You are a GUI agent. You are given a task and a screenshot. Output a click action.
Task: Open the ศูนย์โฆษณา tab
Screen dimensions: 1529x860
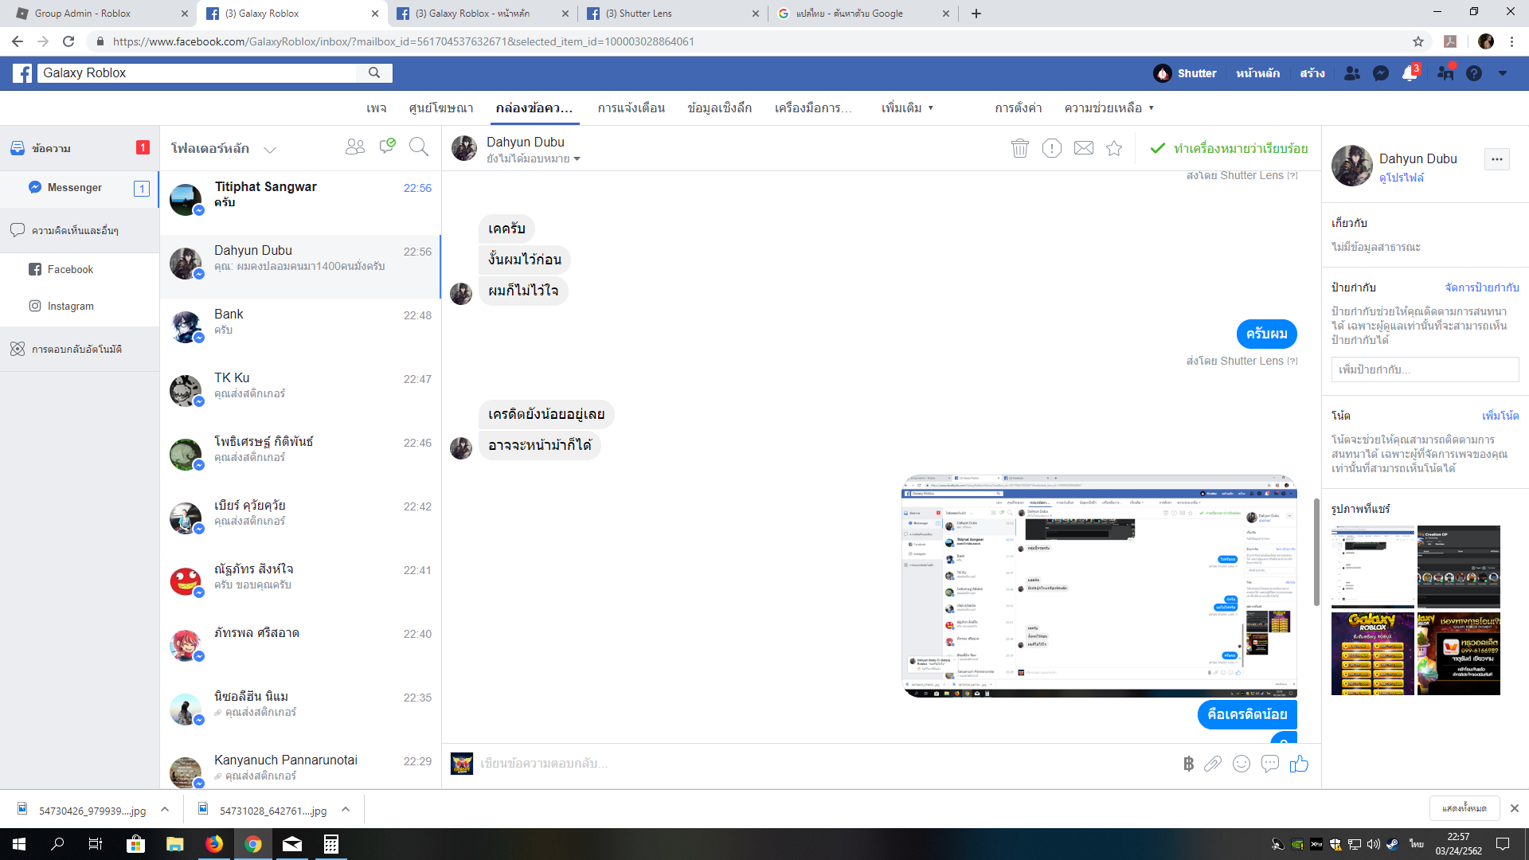441,107
